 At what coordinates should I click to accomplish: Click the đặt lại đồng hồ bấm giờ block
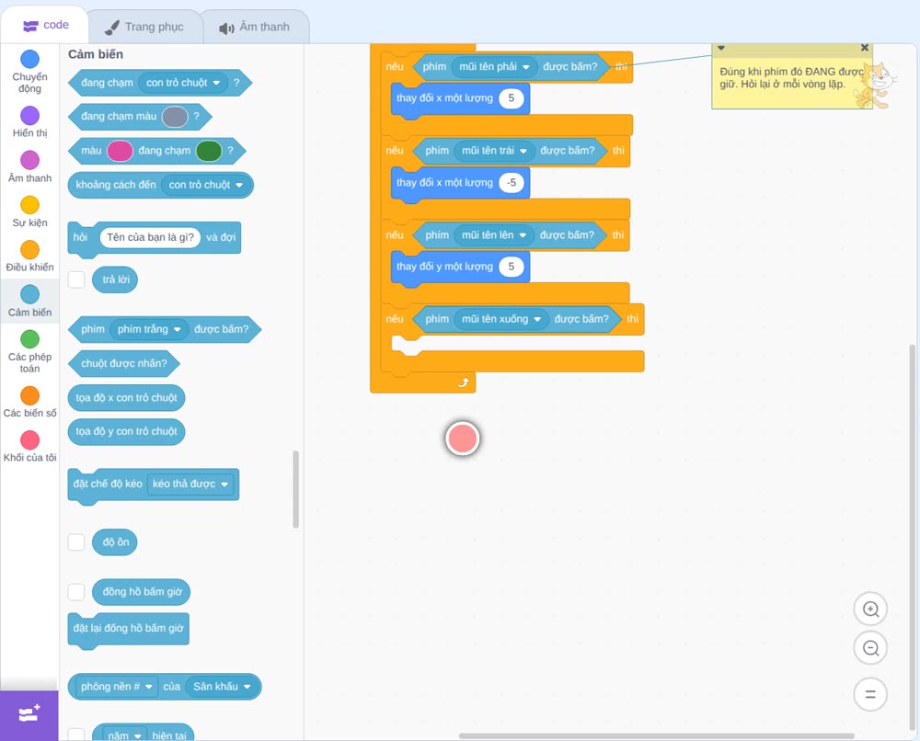click(129, 630)
